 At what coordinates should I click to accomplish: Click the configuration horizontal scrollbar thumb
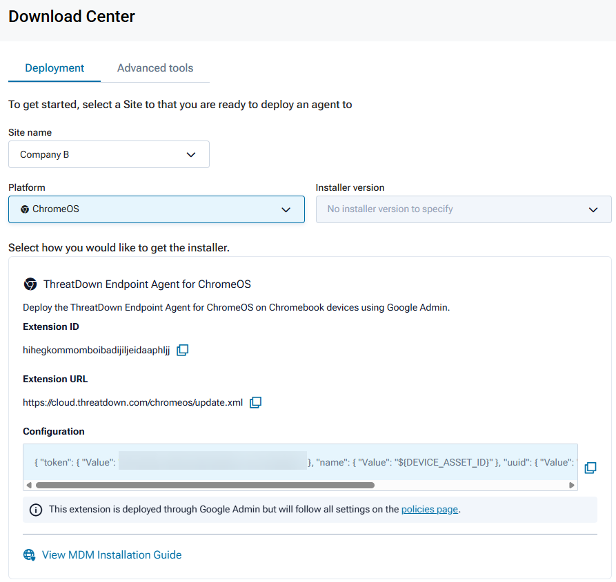(x=205, y=485)
